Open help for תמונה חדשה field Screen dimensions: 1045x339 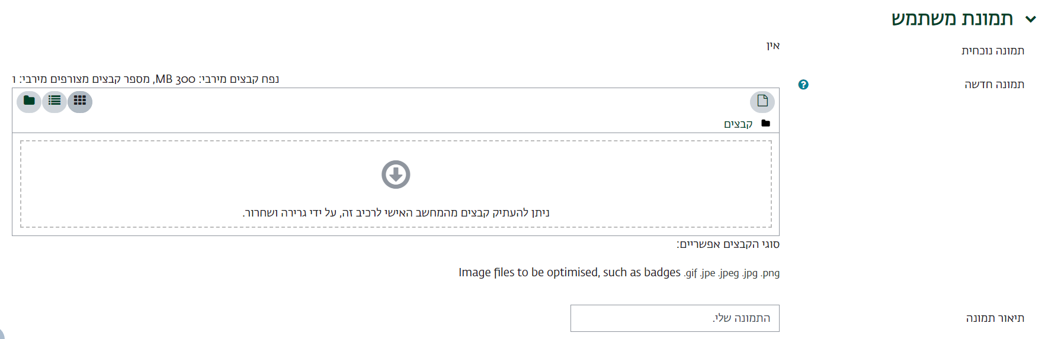click(x=803, y=85)
